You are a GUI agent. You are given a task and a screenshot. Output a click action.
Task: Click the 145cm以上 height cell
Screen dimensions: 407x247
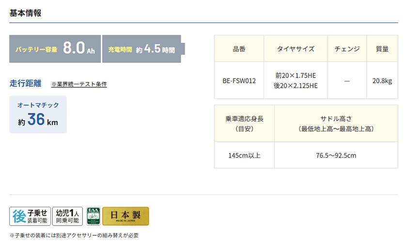244,155
